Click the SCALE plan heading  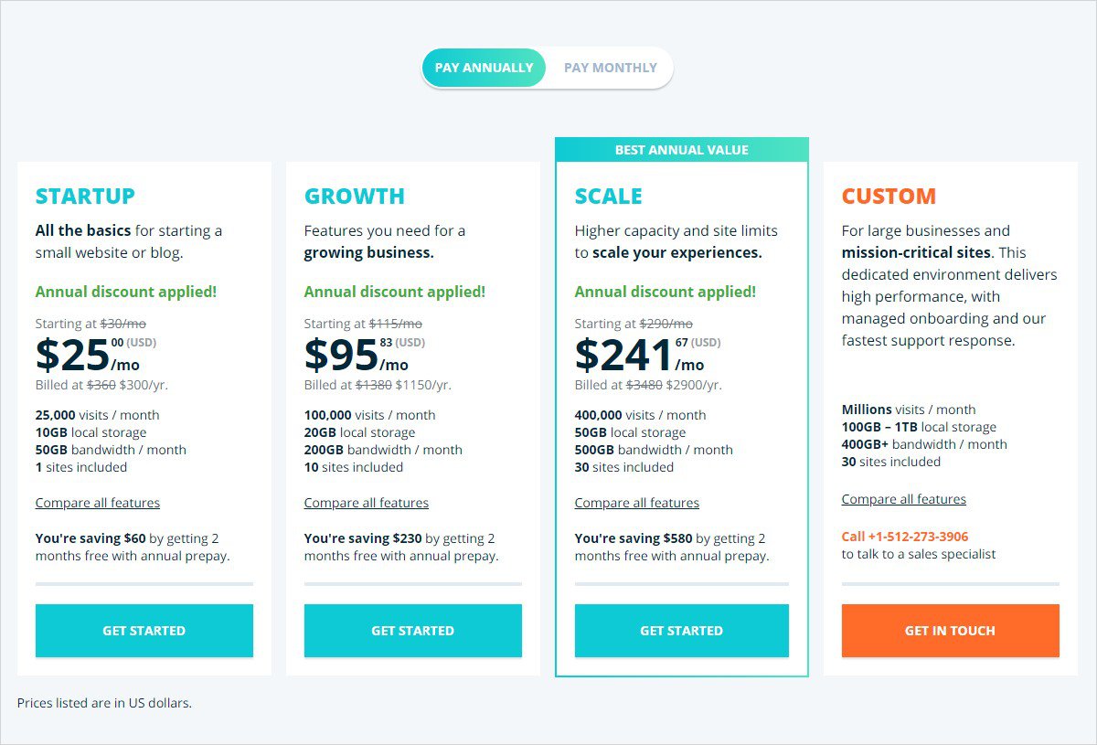[609, 197]
